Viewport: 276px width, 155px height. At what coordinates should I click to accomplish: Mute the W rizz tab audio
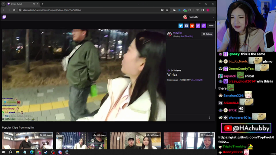click(x=34, y=4)
